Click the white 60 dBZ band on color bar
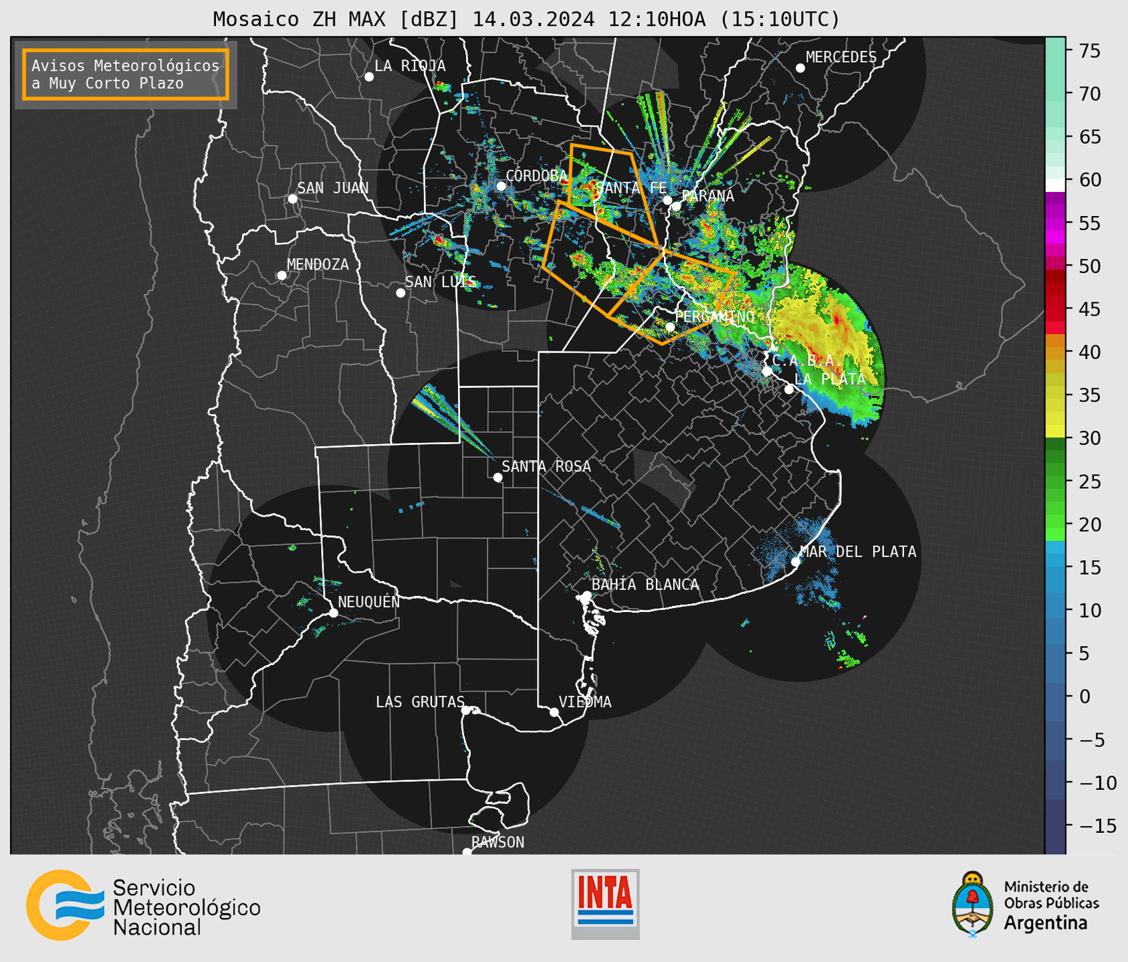The image size is (1128, 962). [x=1055, y=185]
